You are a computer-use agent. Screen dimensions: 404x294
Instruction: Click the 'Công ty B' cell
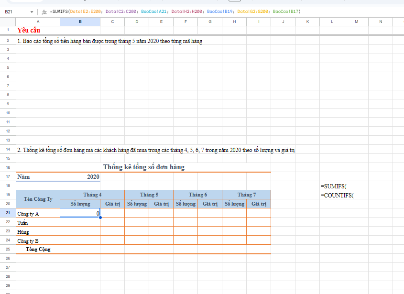tap(38, 240)
